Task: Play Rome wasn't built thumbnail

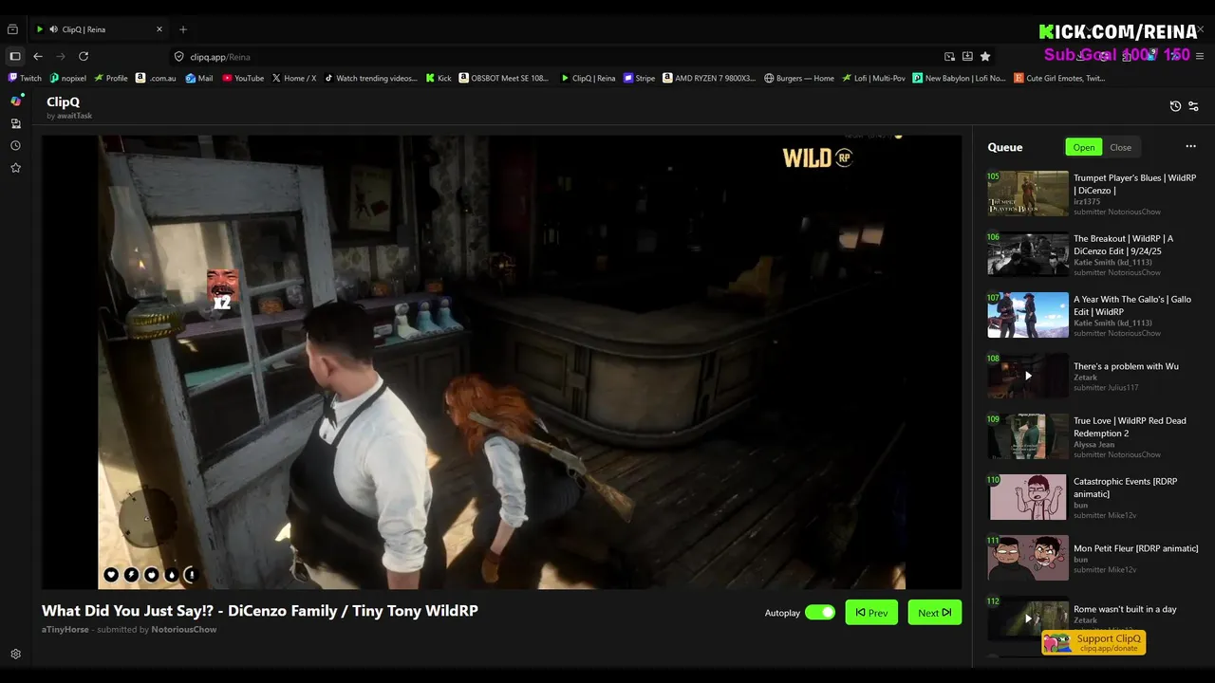Action: [x=1028, y=618]
